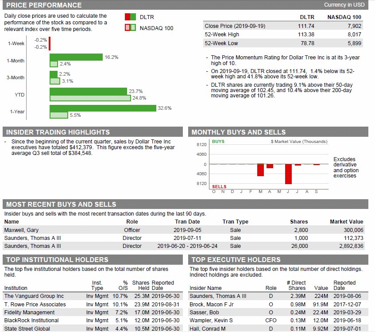This screenshot has height=332, width=375.
Task: Click the 2,892,836 market value cell
Action: click(x=351, y=246)
